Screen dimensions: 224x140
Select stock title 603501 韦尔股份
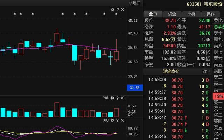(x=204, y=4)
